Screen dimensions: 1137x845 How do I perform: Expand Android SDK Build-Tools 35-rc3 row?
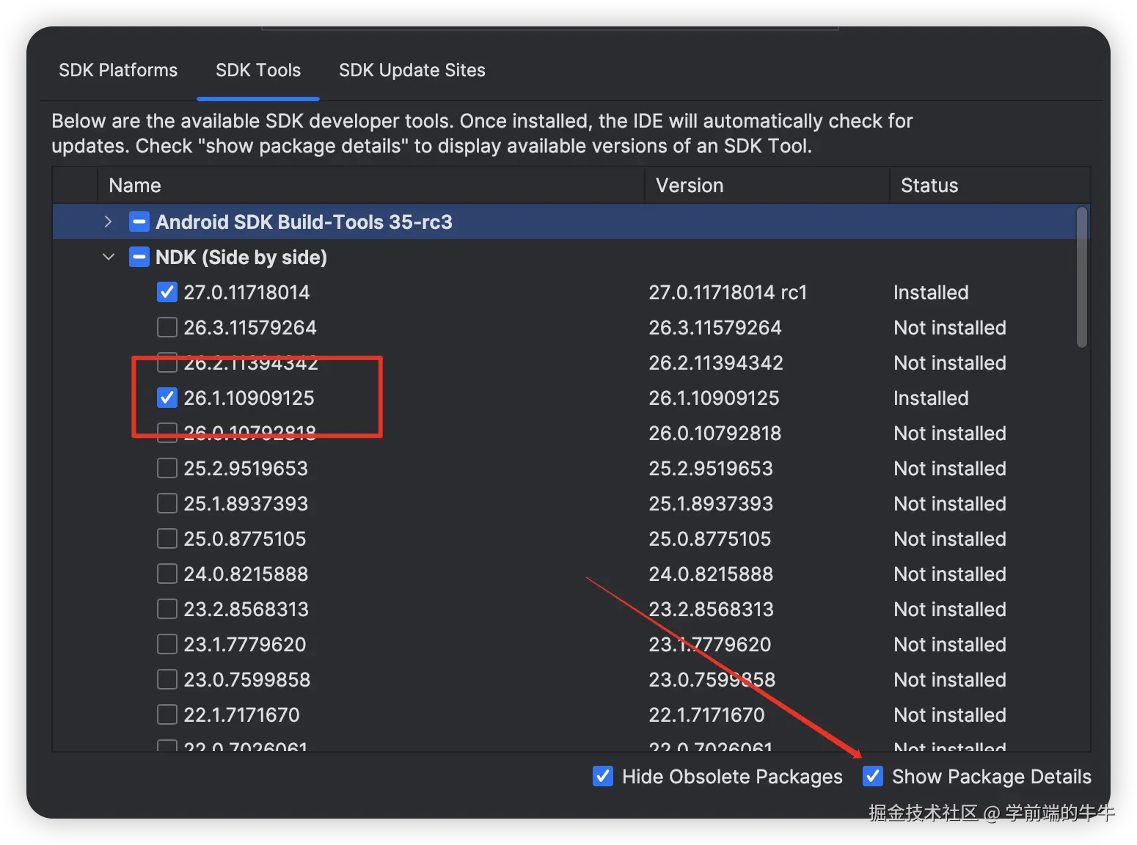[109, 222]
